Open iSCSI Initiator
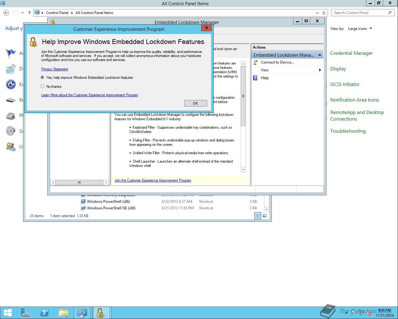398x319 pixels. (x=345, y=84)
